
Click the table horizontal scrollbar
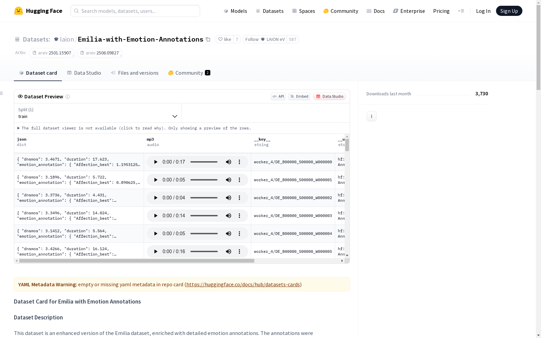click(137, 261)
